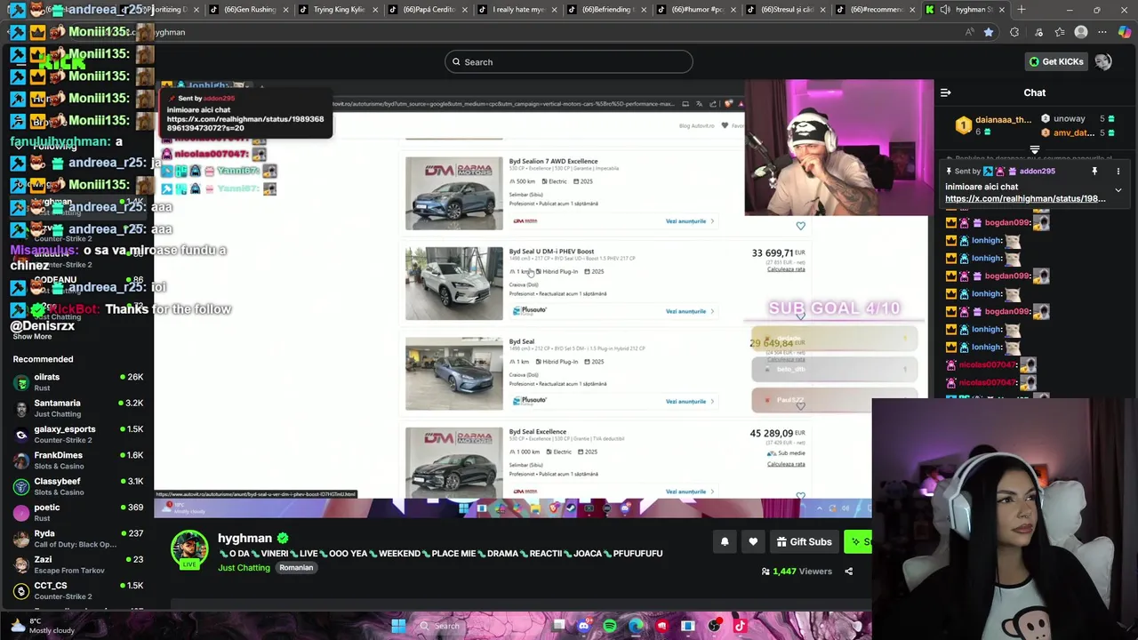Click the notification bell icon for hyghman
The height and width of the screenshot is (640, 1138).
[x=725, y=541]
